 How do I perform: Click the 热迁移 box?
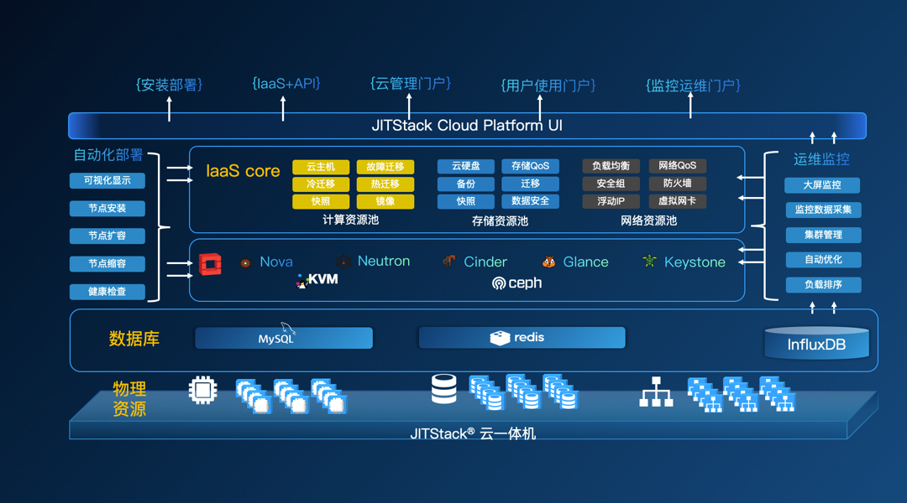pos(385,184)
